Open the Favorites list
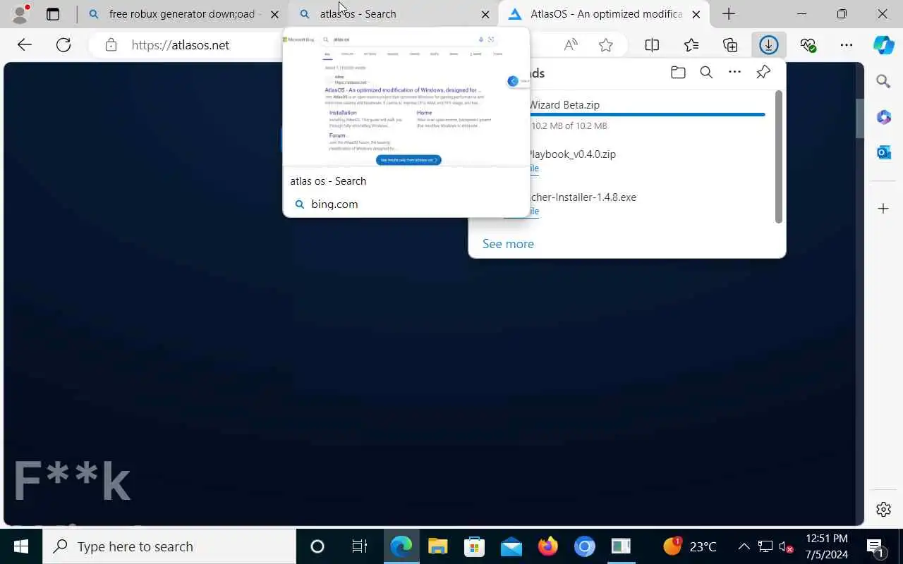Viewport: 903px width, 564px height. coord(691,45)
